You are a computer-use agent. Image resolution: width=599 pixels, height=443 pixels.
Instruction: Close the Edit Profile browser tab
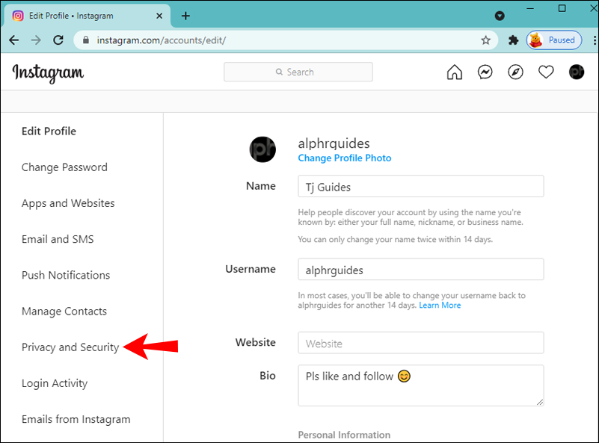click(x=159, y=16)
